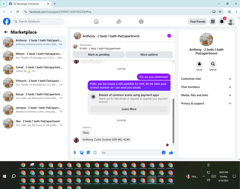
Task: Open the Menu grid icon
Action: [x=213, y=22]
